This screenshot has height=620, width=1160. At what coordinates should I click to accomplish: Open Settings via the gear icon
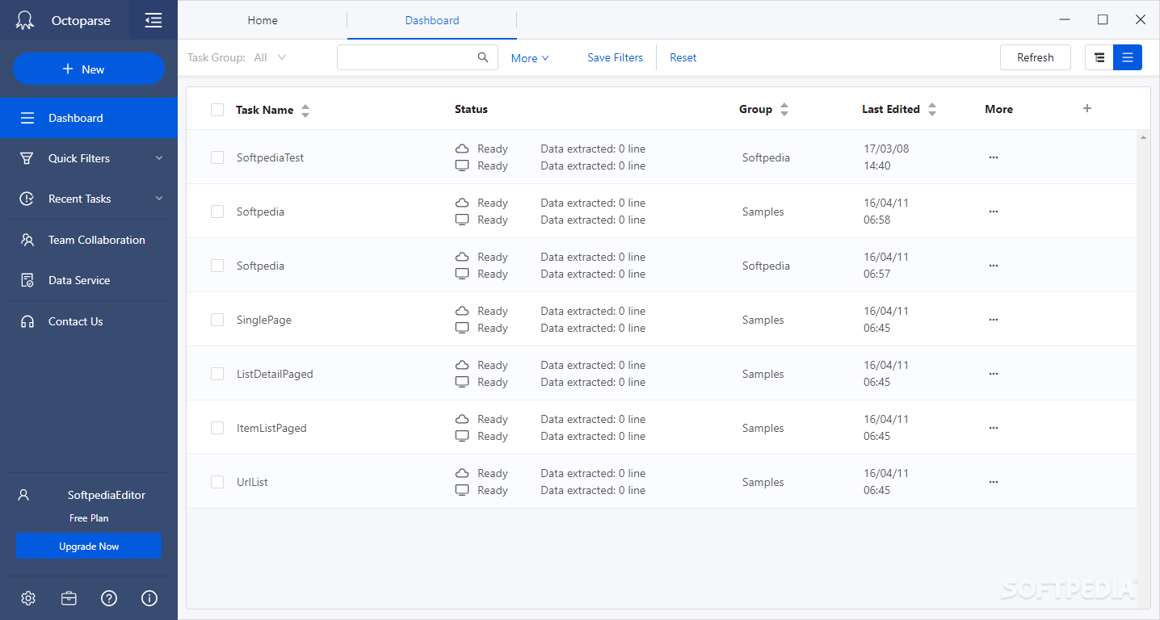tap(27, 598)
